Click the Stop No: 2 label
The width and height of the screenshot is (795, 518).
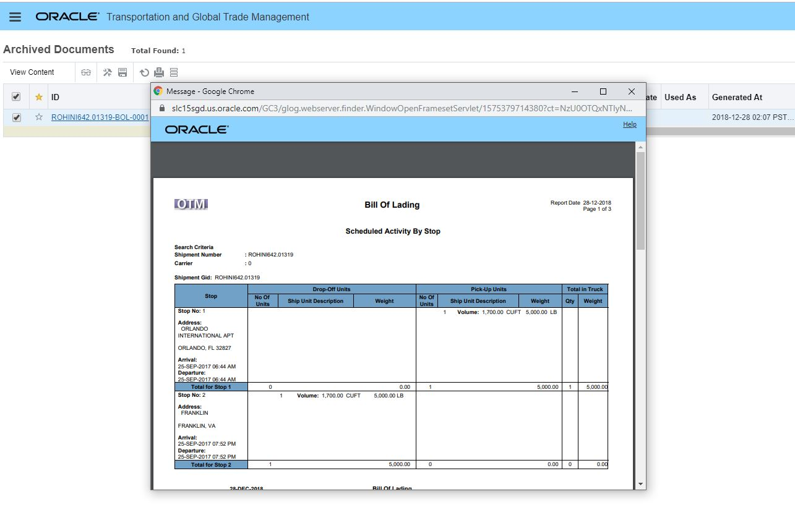(192, 395)
